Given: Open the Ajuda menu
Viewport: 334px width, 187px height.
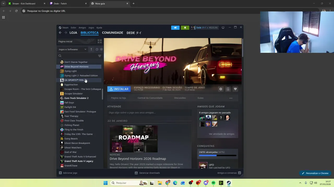Looking at the screenshot, I should click(x=99, y=28).
